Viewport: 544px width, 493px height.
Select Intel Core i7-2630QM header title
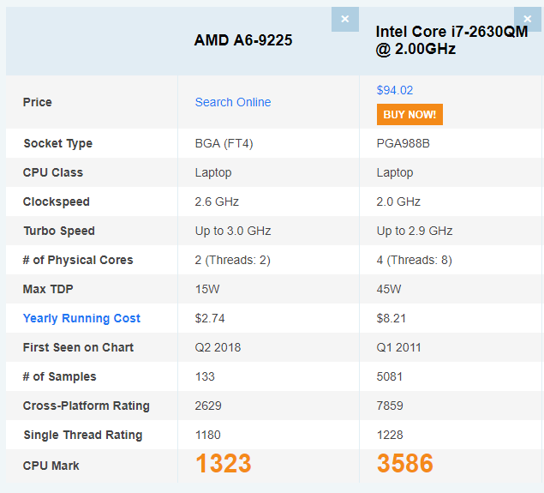click(451, 40)
